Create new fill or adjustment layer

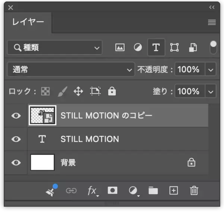click(134, 191)
